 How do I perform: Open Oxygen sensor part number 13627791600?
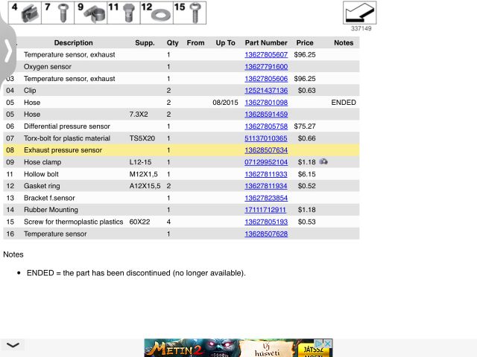pyautogui.click(x=265, y=67)
